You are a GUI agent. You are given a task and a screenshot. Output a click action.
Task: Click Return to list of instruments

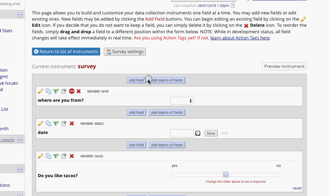[66, 51]
